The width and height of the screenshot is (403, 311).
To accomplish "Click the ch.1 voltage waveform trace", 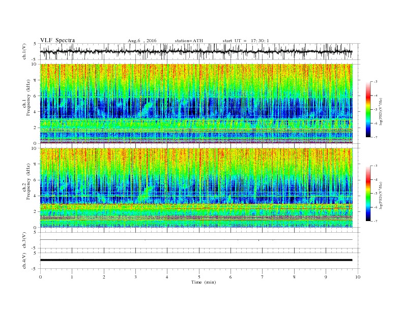I will click(196, 51).
